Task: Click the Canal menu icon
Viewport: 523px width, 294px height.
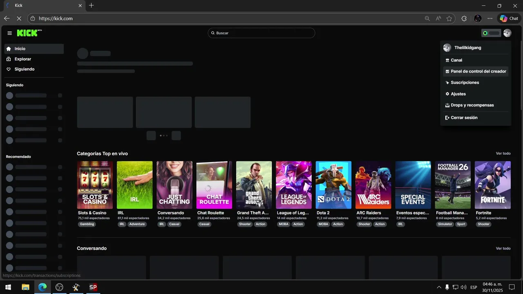Action: (x=447, y=60)
